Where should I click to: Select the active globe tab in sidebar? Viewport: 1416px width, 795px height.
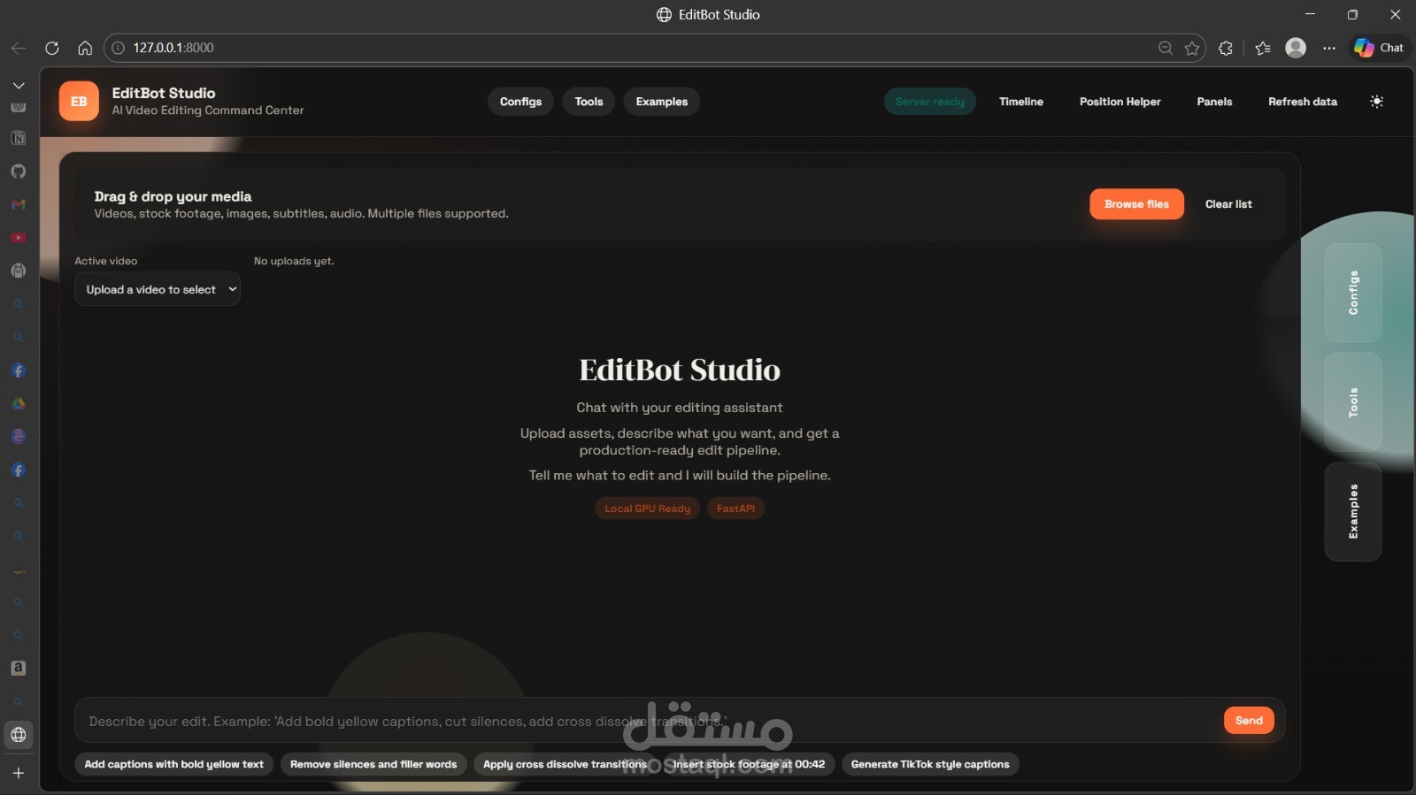point(19,735)
